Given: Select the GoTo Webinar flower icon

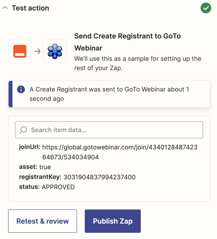Looking at the screenshot, I should point(55,51).
